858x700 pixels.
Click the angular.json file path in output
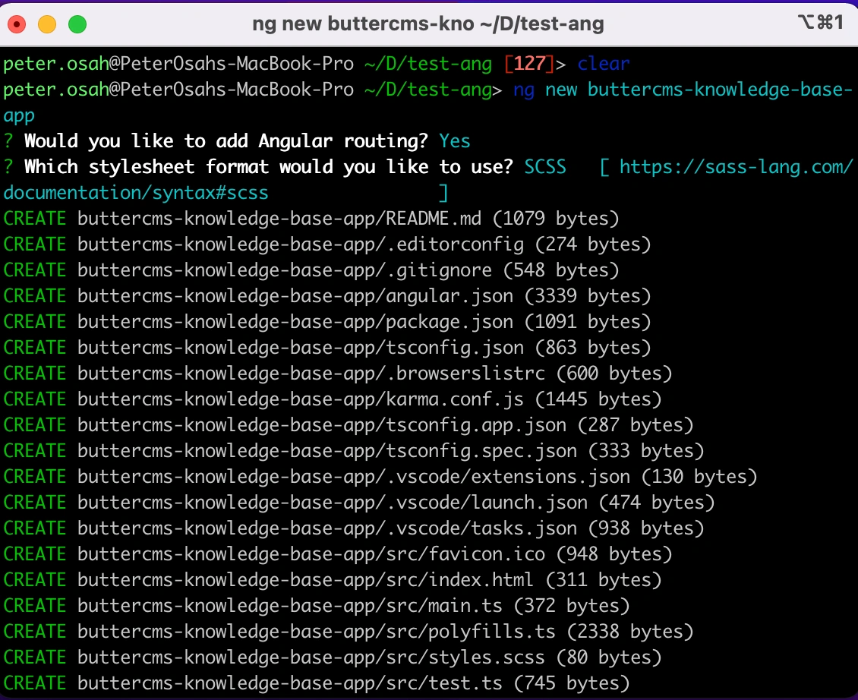click(x=295, y=296)
